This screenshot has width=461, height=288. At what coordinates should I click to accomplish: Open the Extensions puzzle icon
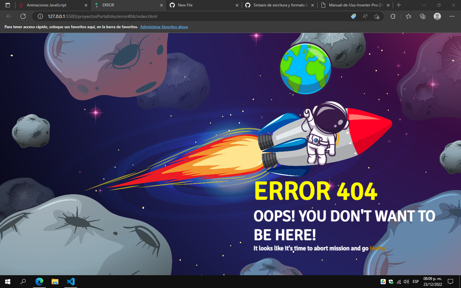[393, 16]
